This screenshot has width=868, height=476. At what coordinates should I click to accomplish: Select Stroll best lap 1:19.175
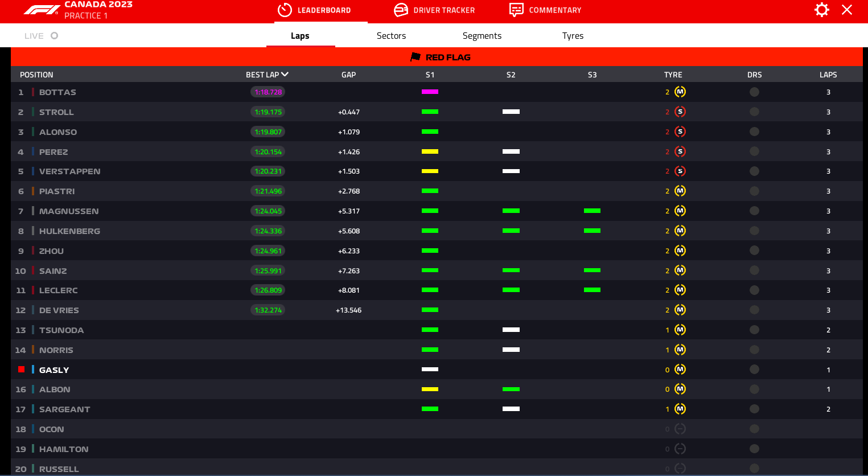[x=268, y=112]
